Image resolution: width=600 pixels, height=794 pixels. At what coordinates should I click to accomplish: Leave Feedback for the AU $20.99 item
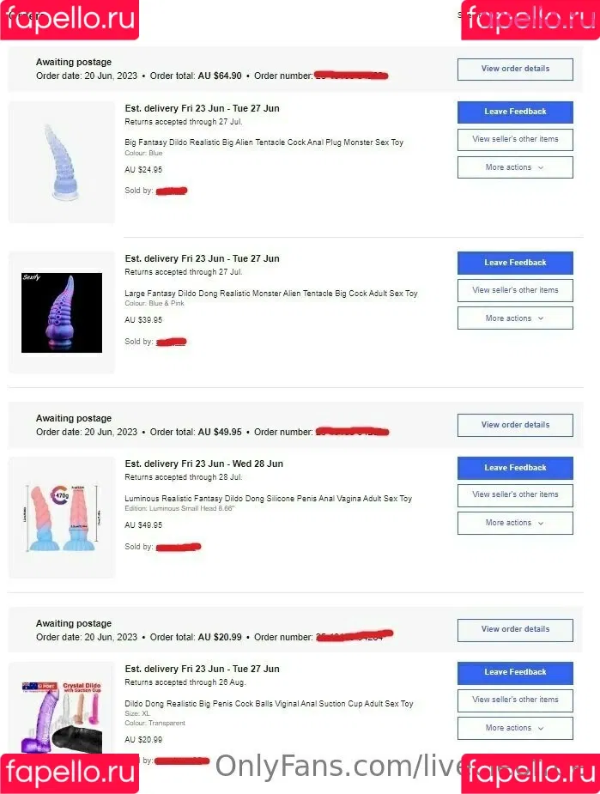click(515, 672)
